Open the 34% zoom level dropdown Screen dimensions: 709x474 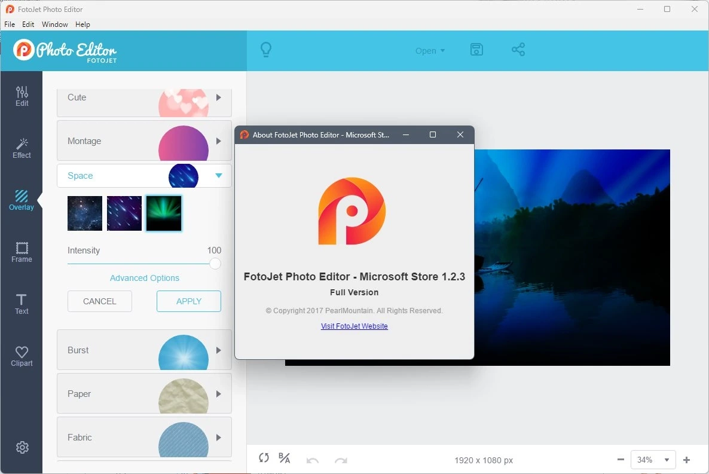[x=653, y=460]
